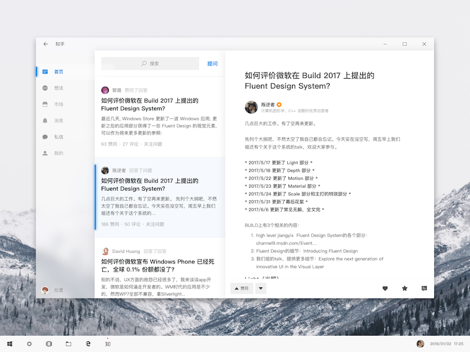Upvote with the 赞同 button

(x=241, y=289)
